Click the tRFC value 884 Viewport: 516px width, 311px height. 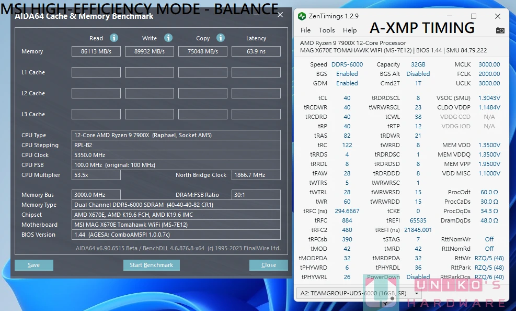(x=347, y=220)
